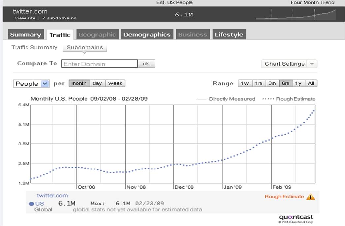Click the 'Jan '09' axis label
345x226 pixels.
(232, 187)
